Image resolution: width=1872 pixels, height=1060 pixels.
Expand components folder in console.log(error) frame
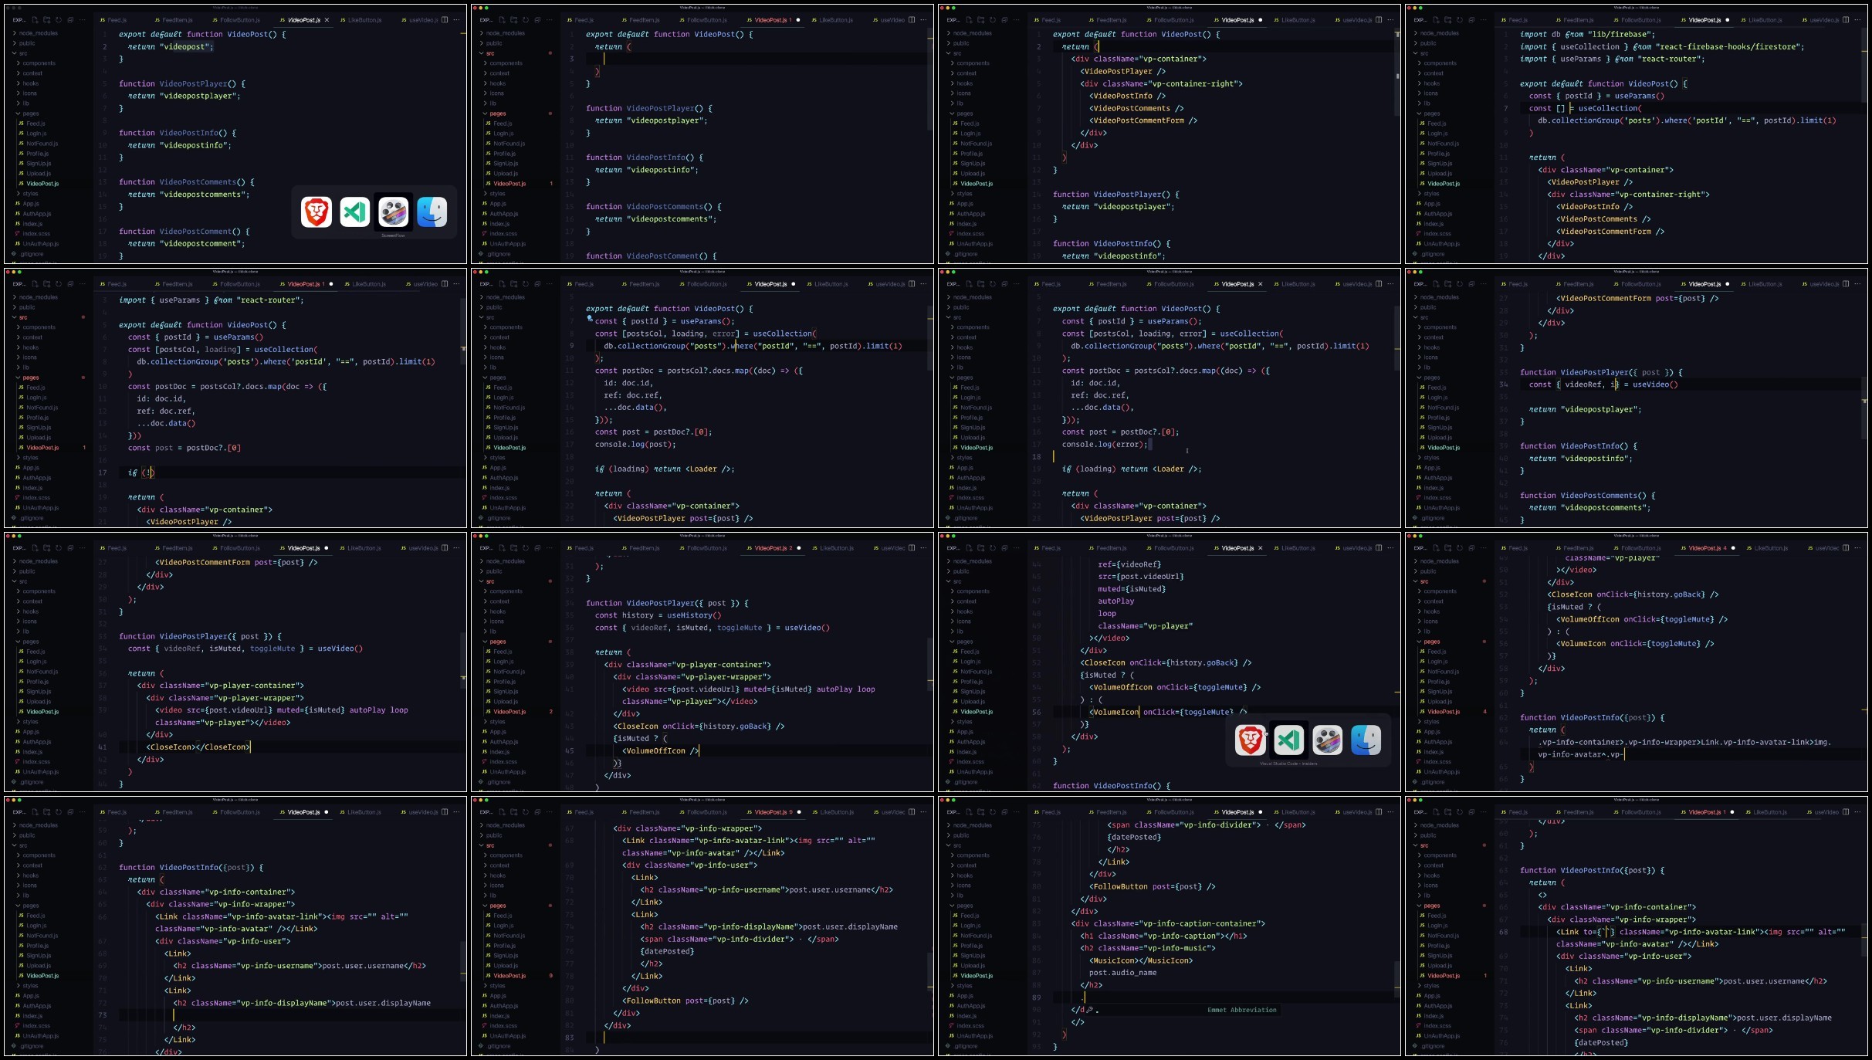pos(970,327)
